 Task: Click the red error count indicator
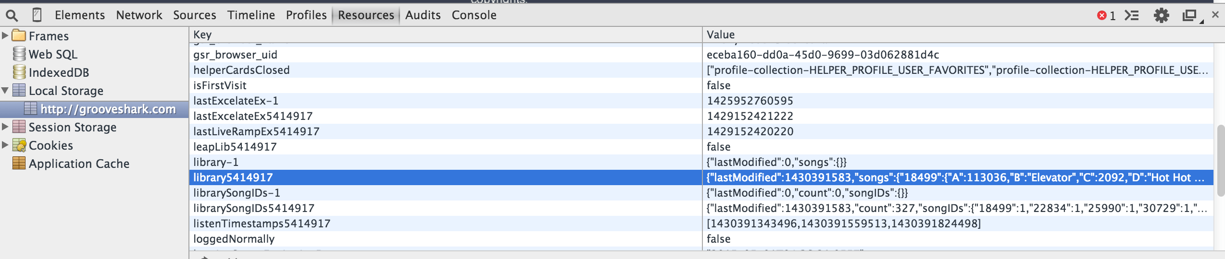click(x=1107, y=16)
